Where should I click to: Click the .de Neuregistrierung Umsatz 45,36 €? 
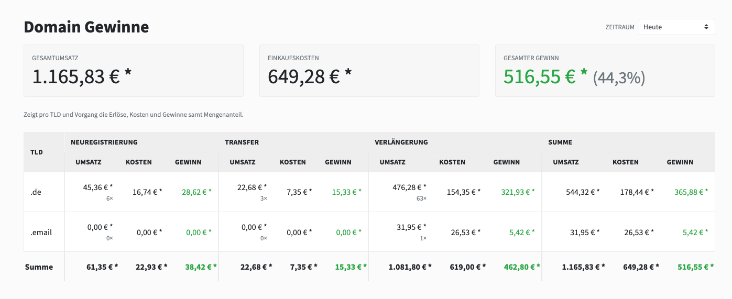pyautogui.click(x=98, y=187)
